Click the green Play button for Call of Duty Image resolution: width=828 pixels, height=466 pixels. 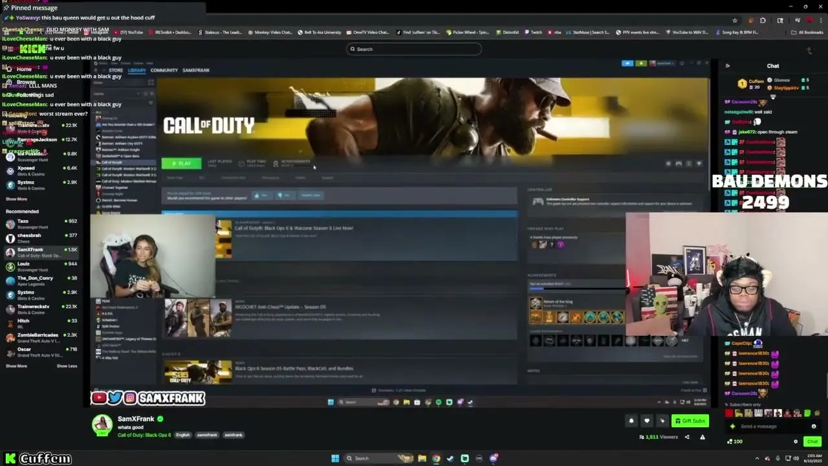[x=181, y=163]
